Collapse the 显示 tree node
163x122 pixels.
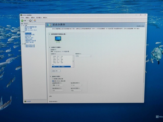(x=22, y=32)
